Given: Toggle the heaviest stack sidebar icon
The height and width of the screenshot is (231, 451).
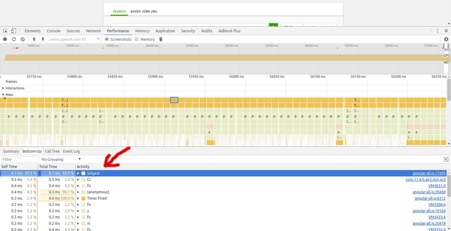Looking at the screenshot, I should tap(446, 159).
